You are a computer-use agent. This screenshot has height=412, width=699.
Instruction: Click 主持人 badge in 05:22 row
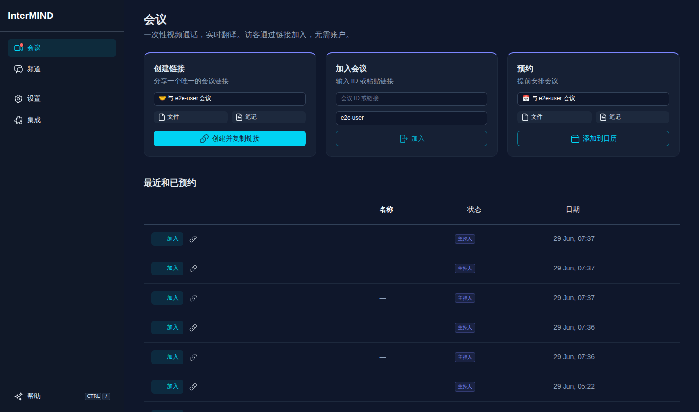pyautogui.click(x=465, y=387)
